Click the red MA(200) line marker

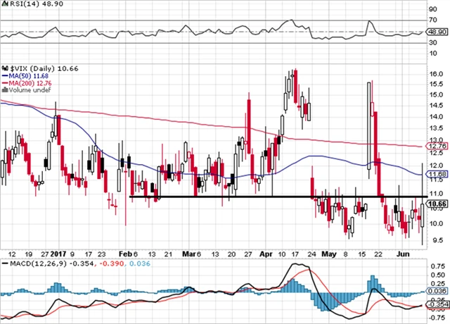(4, 82)
